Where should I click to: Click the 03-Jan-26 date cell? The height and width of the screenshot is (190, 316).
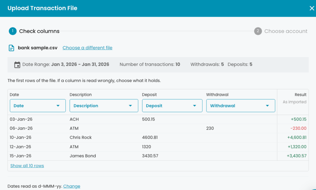[x=21, y=119]
